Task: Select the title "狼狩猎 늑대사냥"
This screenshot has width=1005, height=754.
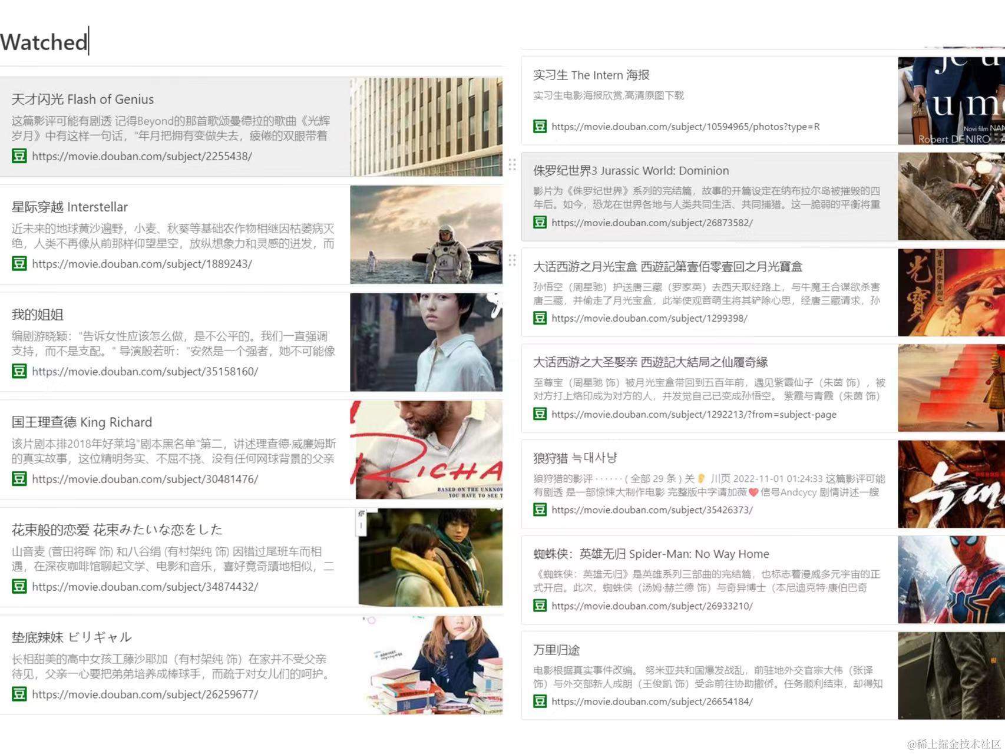Action: point(576,458)
